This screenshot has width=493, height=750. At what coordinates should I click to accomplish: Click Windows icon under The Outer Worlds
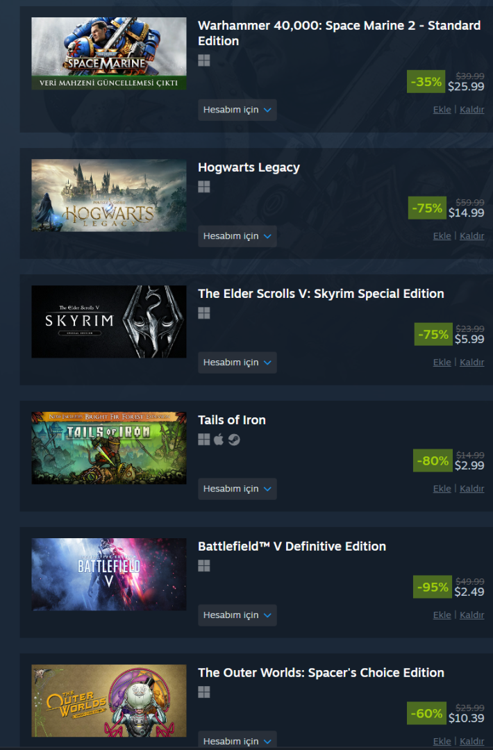tap(204, 692)
